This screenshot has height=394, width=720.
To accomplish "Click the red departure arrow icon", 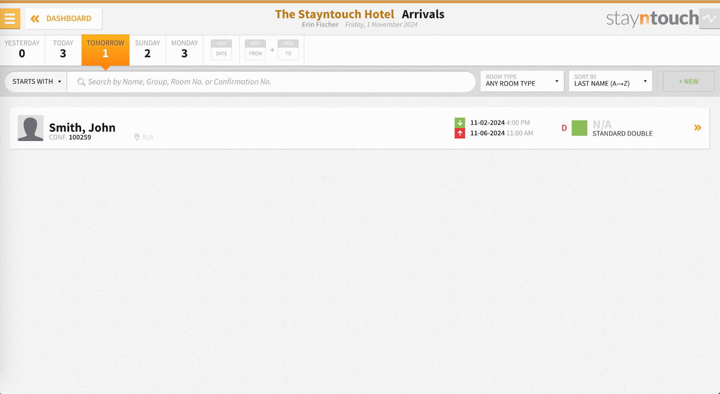I will pos(460,133).
